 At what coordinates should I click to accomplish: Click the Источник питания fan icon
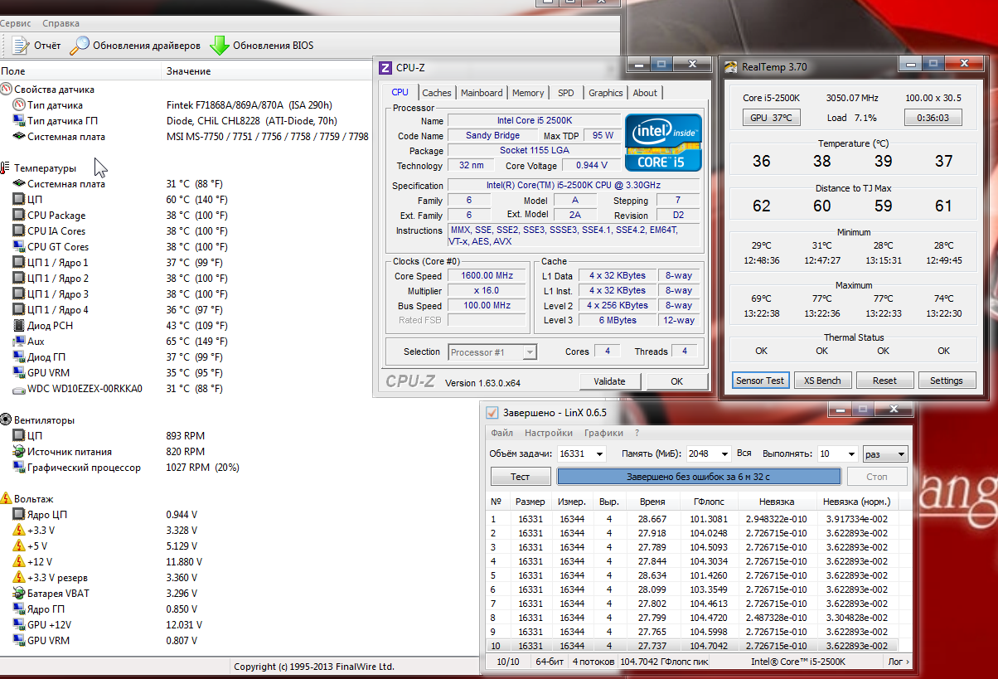(19, 452)
